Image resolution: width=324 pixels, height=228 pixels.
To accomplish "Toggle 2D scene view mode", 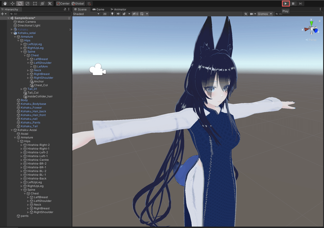I will 105,14.
